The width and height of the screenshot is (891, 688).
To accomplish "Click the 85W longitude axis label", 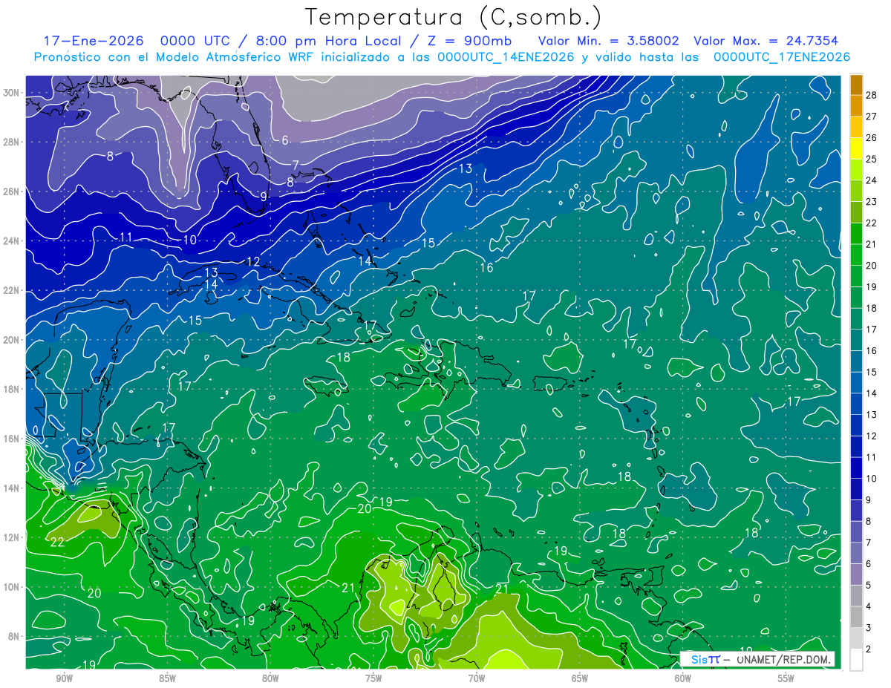I will 167,678.
